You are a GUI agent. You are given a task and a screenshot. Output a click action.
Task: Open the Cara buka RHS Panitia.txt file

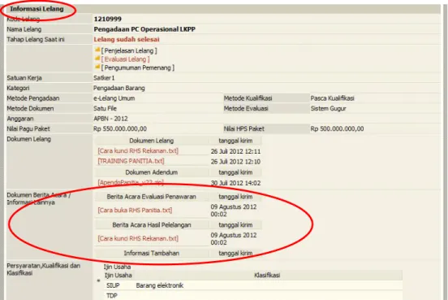pyautogui.click(x=135, y=211)
